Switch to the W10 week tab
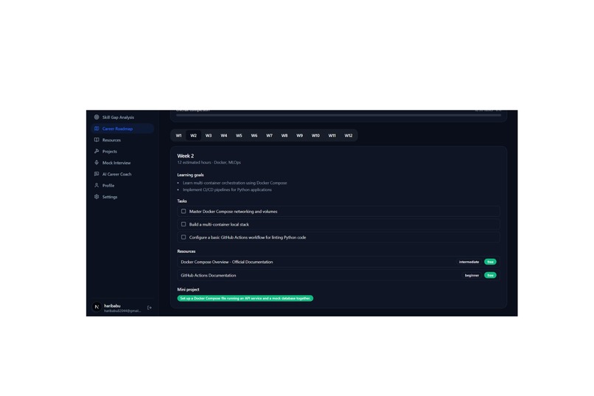This screenshot has height=396, width=594. 315,135
